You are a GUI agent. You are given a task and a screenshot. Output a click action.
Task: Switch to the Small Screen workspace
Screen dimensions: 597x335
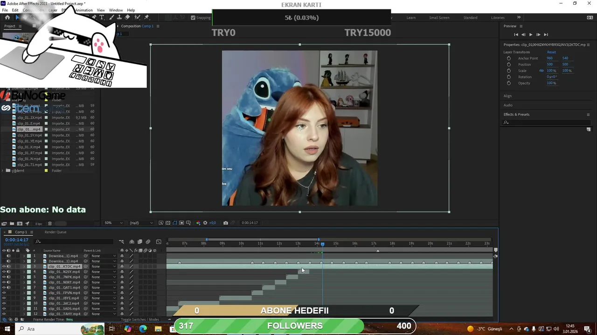click(x=439, y=18)
